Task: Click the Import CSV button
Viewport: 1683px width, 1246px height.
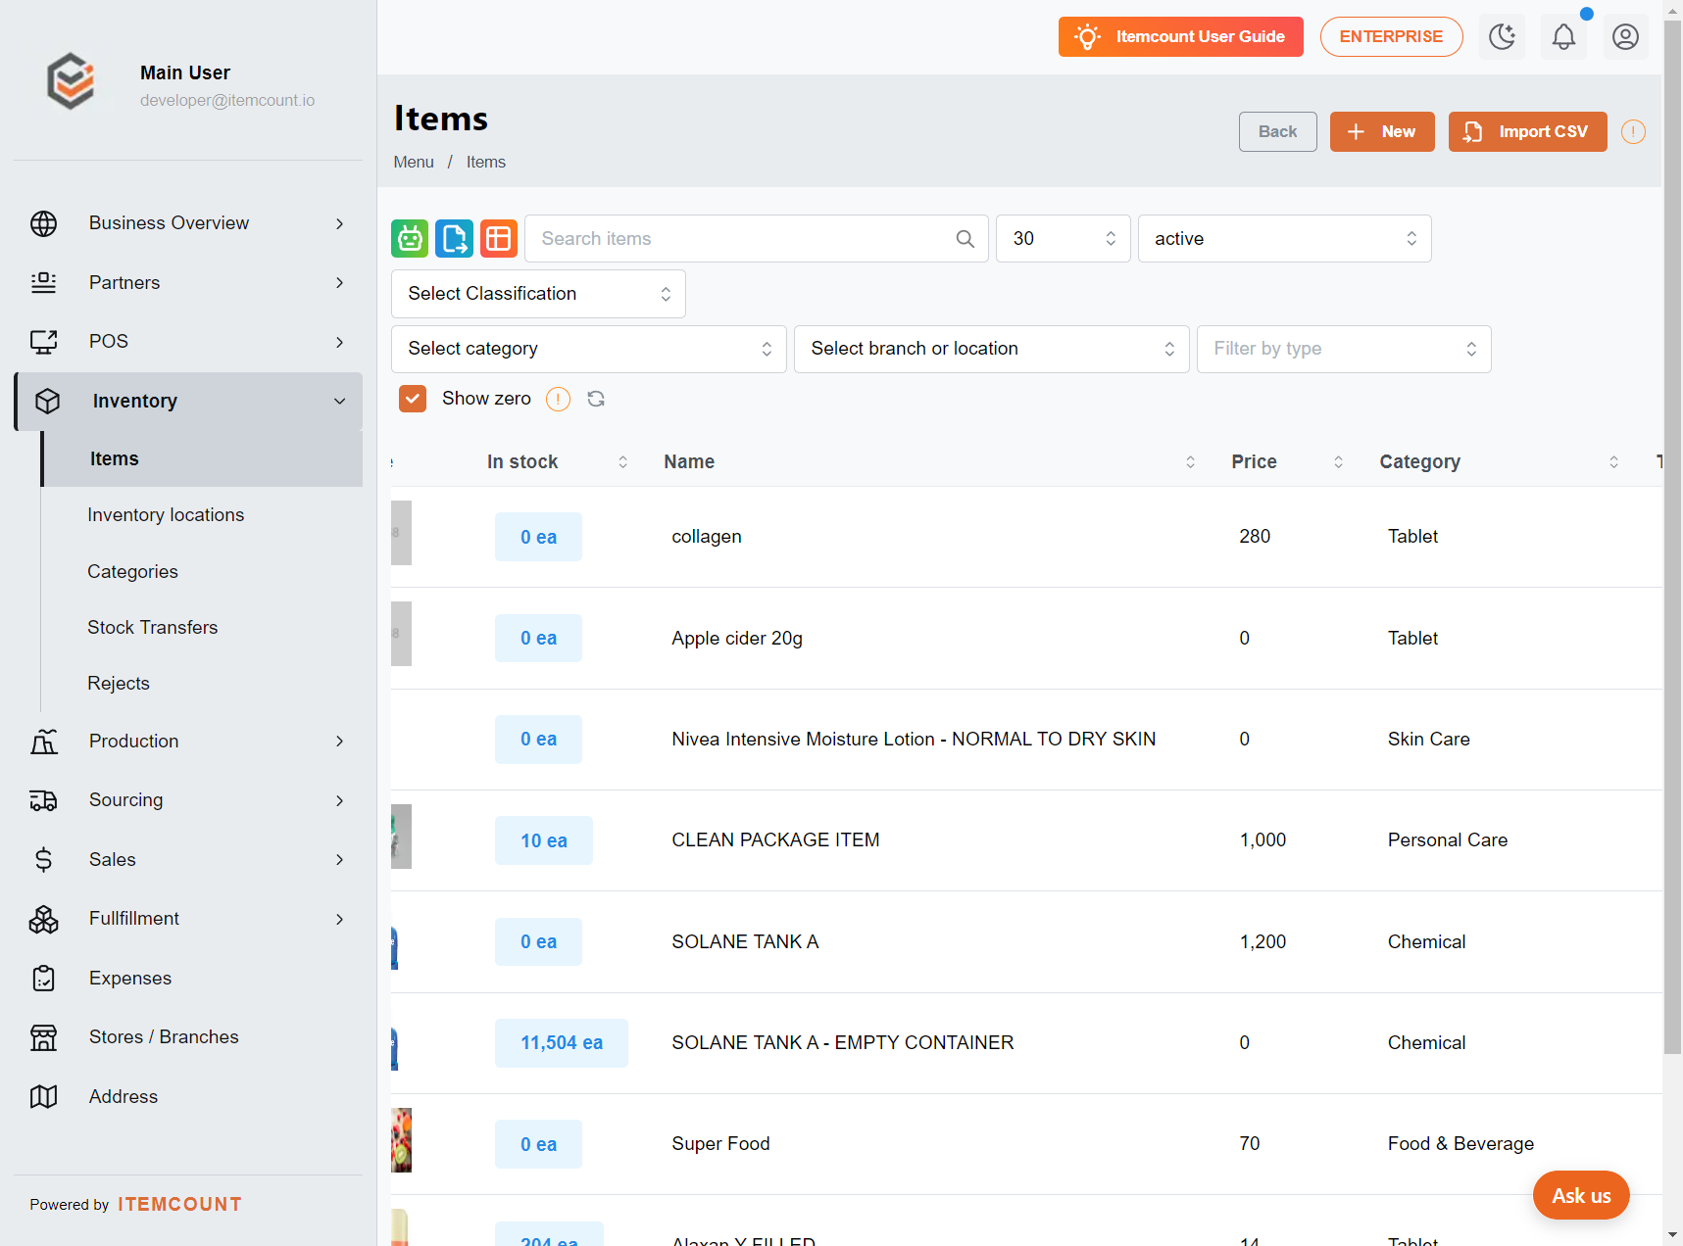Action: tap(1527, 131)
